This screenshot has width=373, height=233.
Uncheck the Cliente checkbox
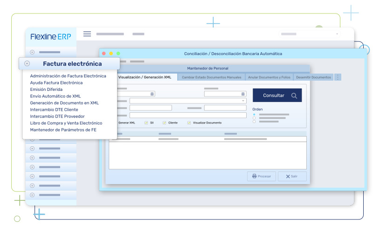point(164,123)
